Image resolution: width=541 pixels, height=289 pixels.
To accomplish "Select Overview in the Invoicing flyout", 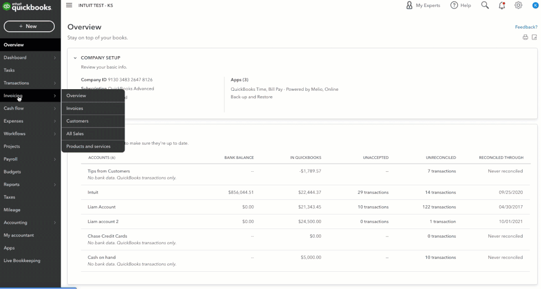I will click(x=93, y=96).
